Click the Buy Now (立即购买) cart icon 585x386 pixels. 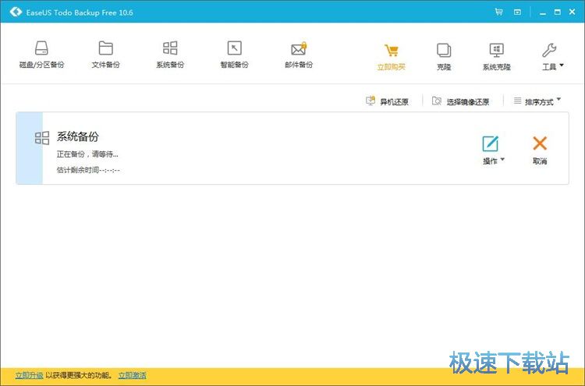pos(392,56)
